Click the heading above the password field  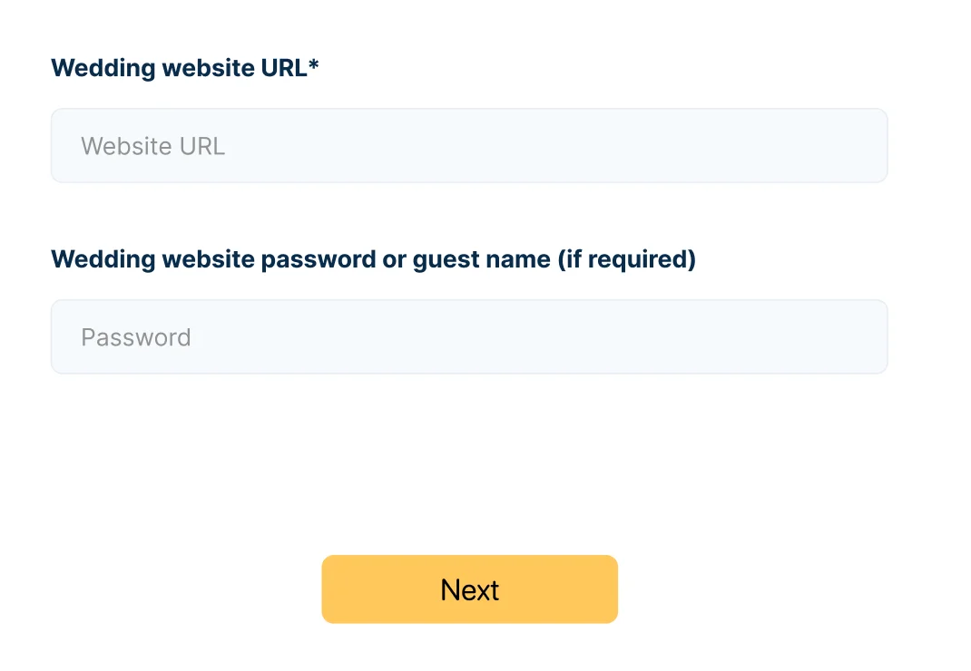tap(372, 259)
